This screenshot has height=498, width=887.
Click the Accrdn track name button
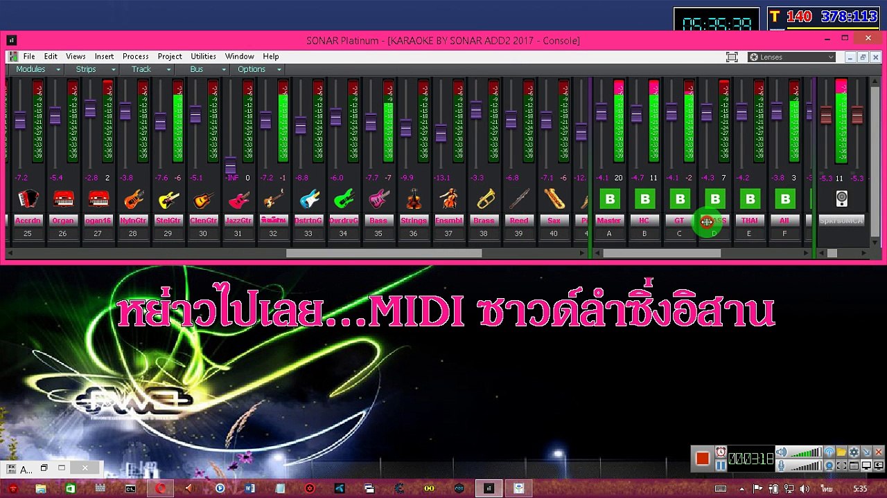pos(28,221)
